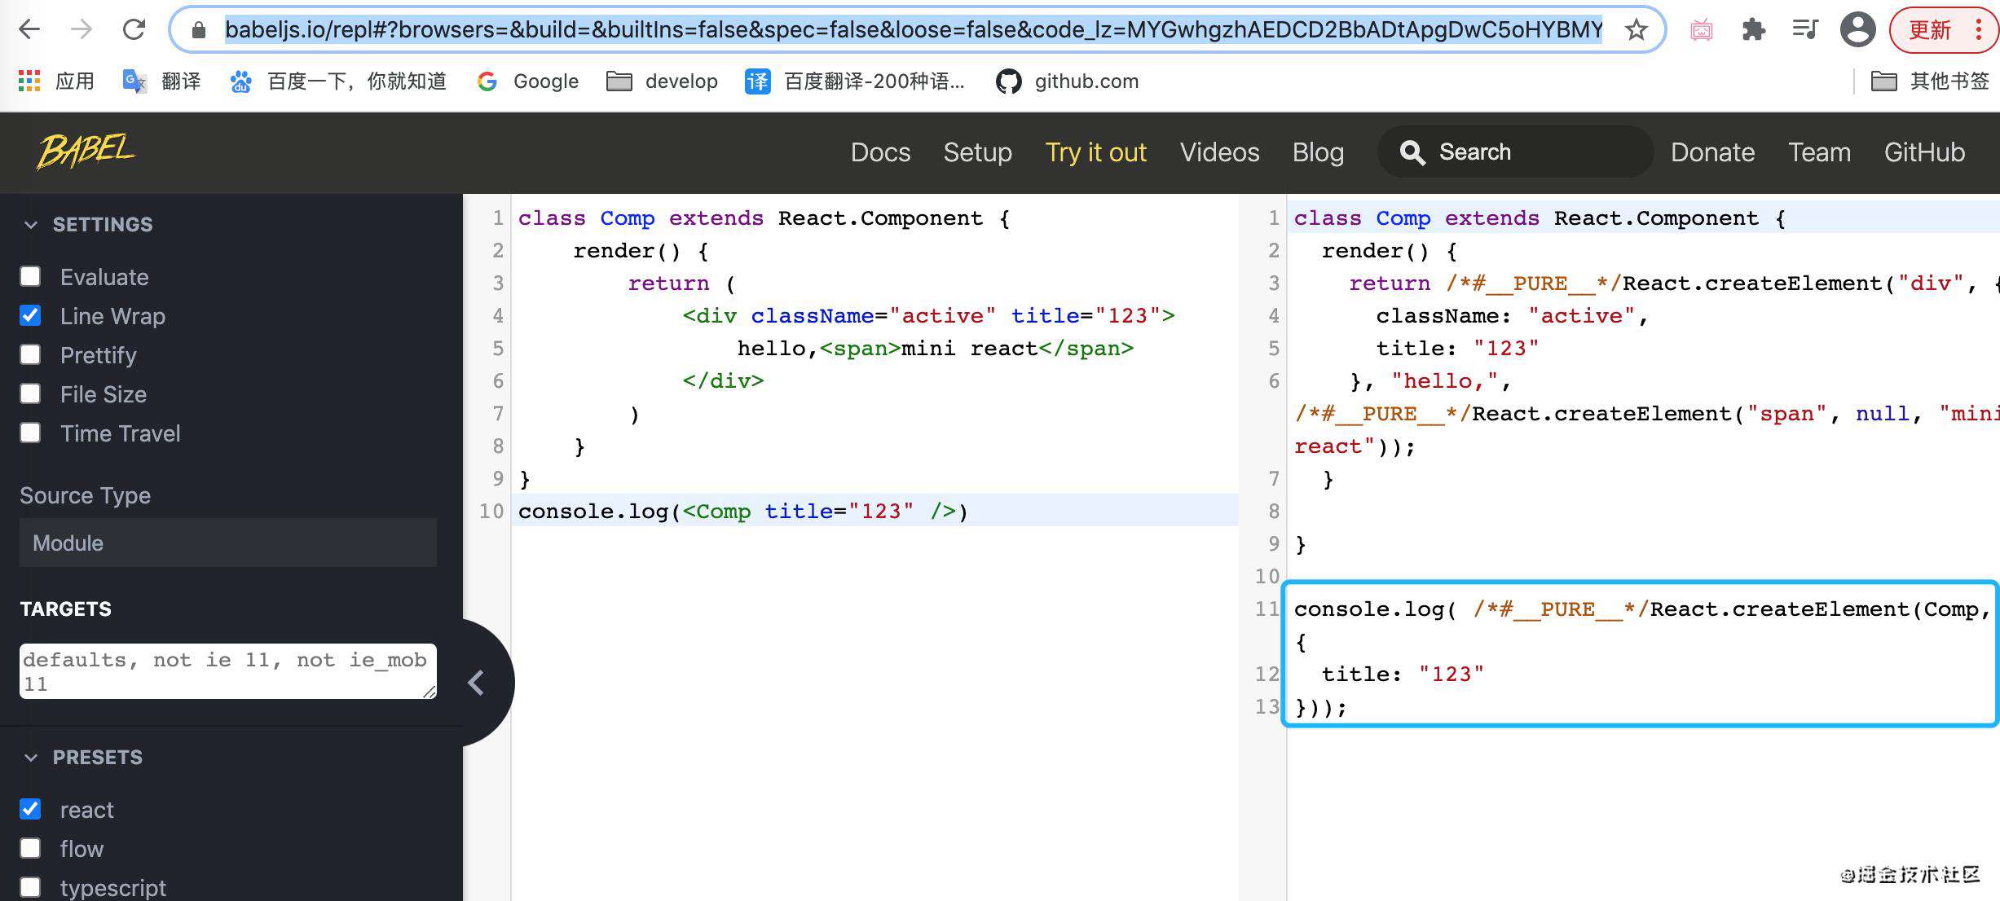Screen dimensions: 2000x901
Task: Click the search magnifier icon
Action: click(1412, 152)
